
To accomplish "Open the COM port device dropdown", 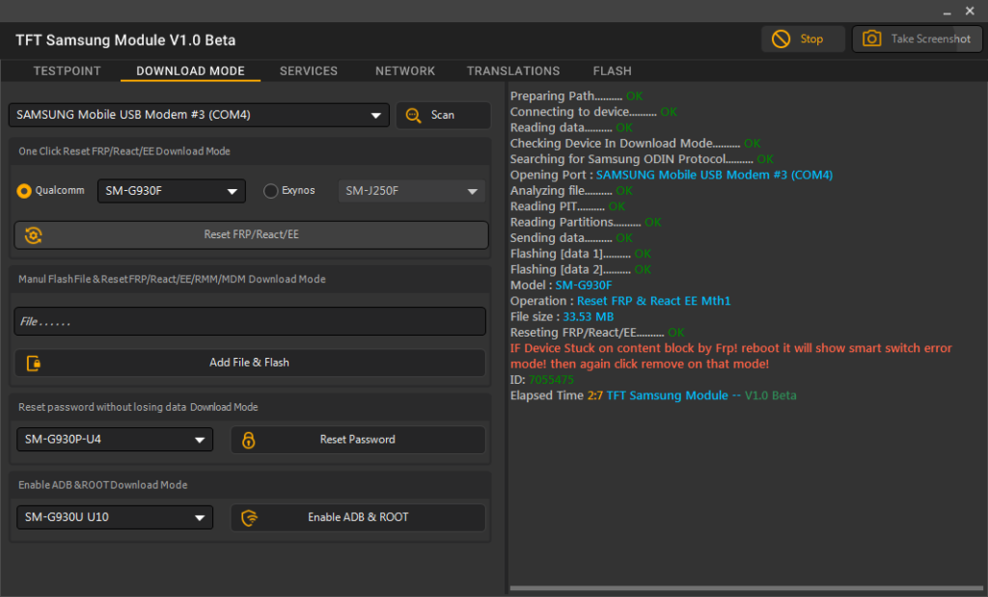I will 199,115.
